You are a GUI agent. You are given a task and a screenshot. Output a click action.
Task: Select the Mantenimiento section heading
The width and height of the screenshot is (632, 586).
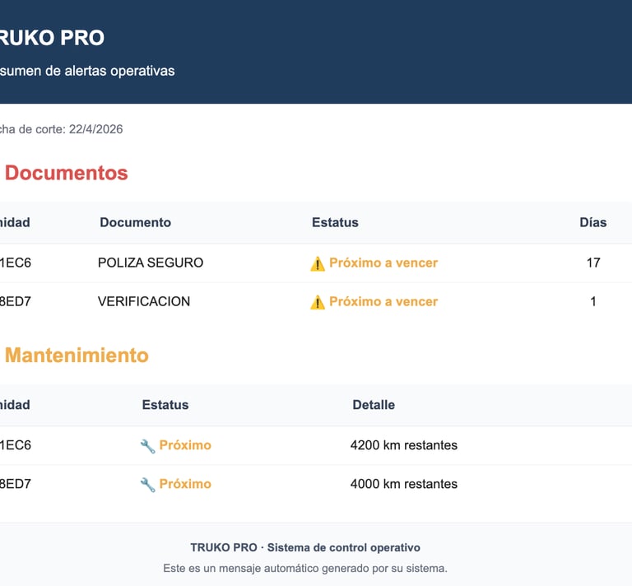[77, 356]
